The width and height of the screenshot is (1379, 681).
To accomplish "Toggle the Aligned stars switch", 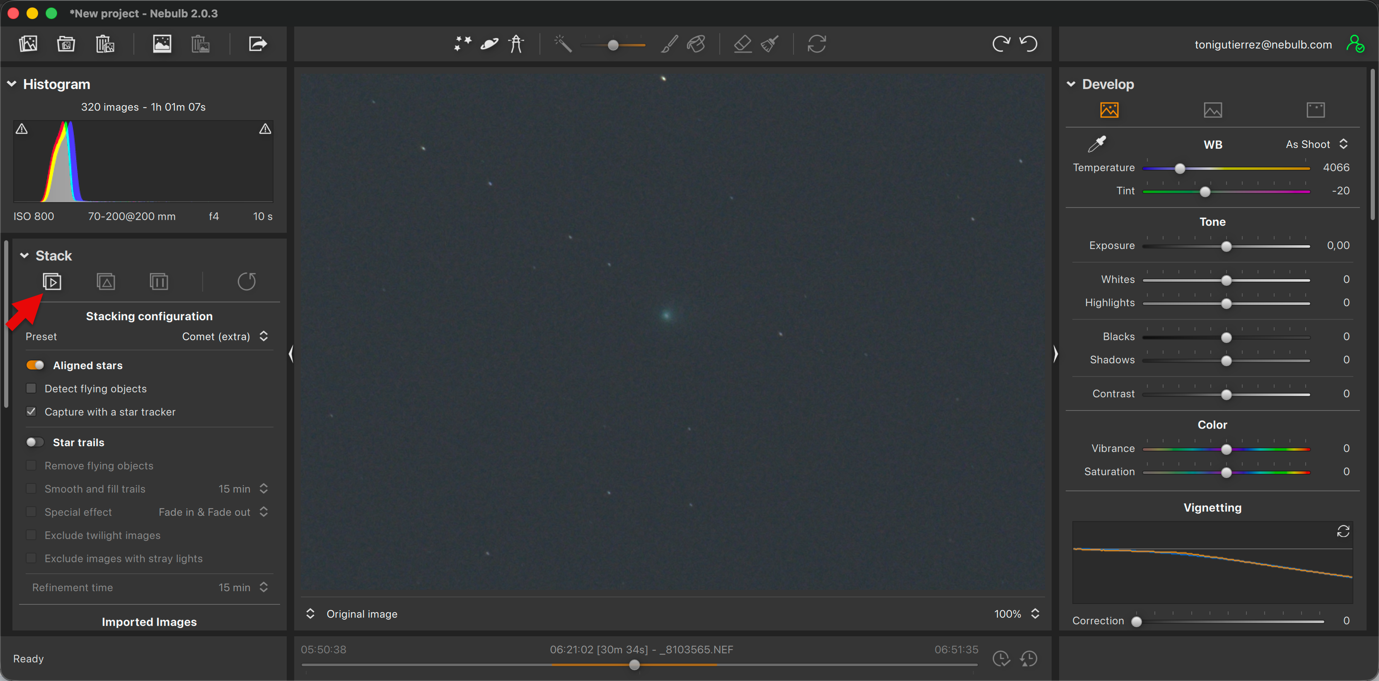I will tap(35, 365).
